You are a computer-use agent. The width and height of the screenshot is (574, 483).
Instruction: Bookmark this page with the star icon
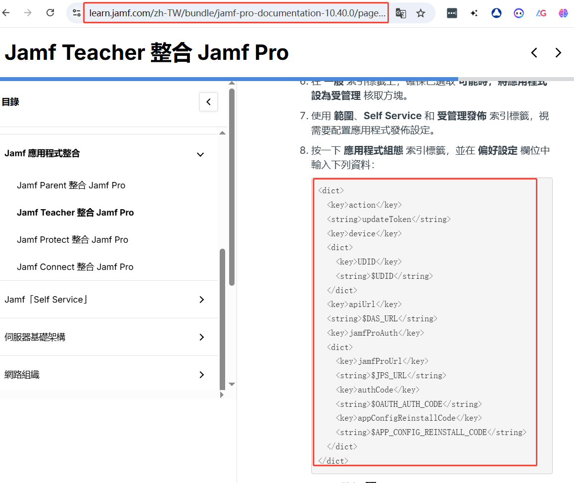tap(421, 13)
